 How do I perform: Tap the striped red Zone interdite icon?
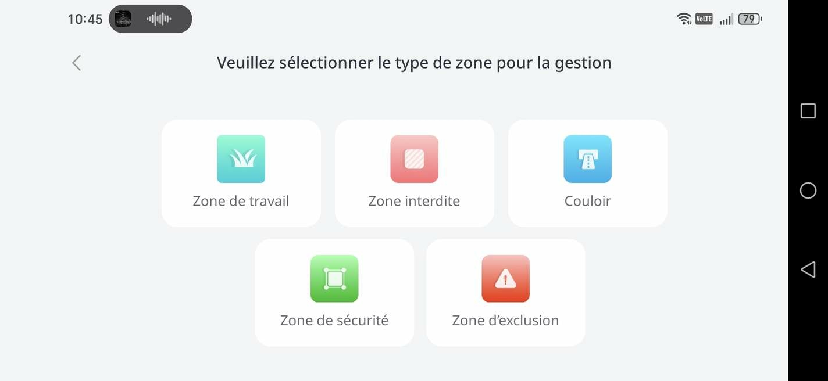(414, 159)
